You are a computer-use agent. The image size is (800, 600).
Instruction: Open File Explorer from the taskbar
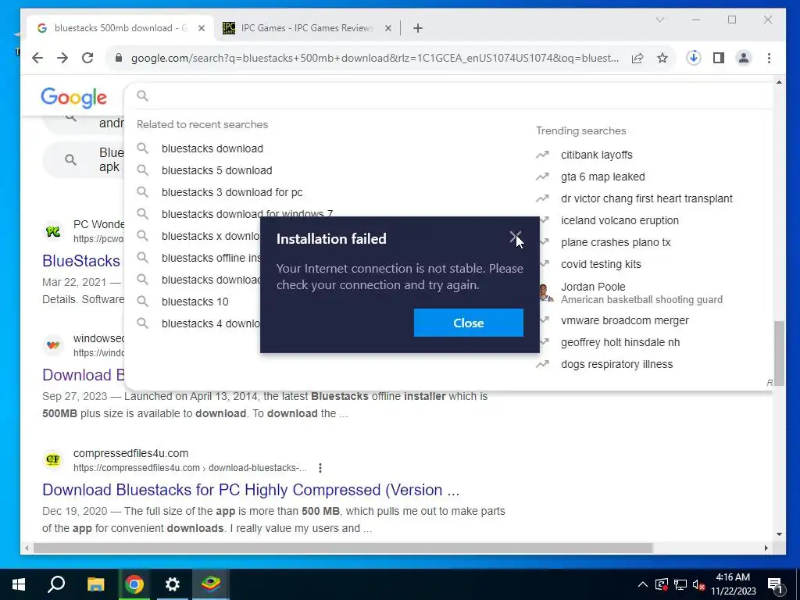click(x=95, y=584)
